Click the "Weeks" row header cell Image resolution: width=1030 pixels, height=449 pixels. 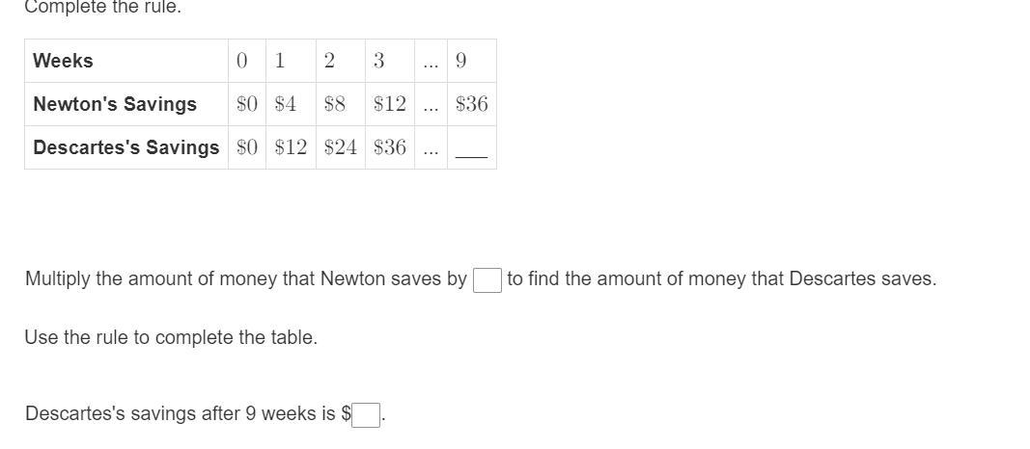point(126,61)
